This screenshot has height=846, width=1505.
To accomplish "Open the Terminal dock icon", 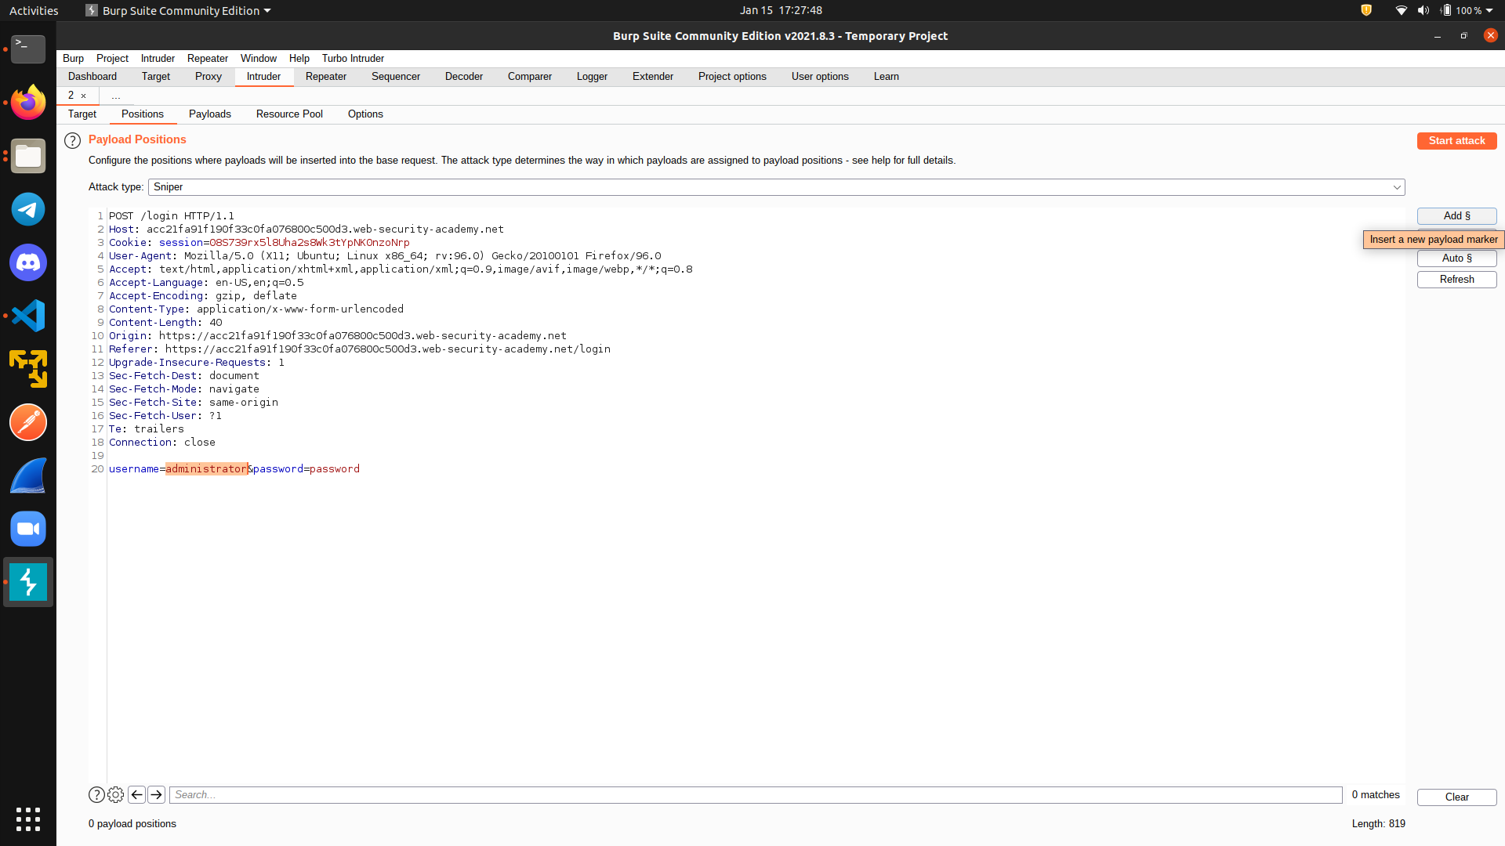I will (28, 49).
